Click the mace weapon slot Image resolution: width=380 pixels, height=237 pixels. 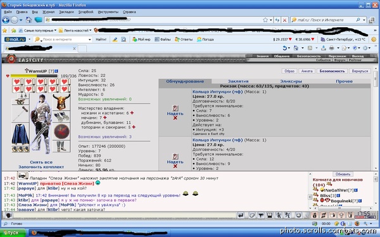(x=20, y=113)
